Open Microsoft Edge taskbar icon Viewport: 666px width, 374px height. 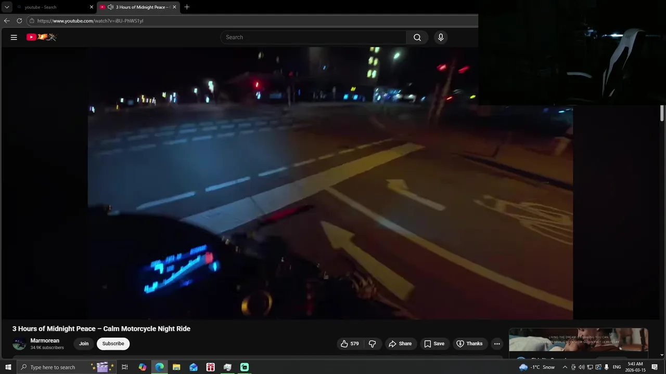tap(159, 367)
